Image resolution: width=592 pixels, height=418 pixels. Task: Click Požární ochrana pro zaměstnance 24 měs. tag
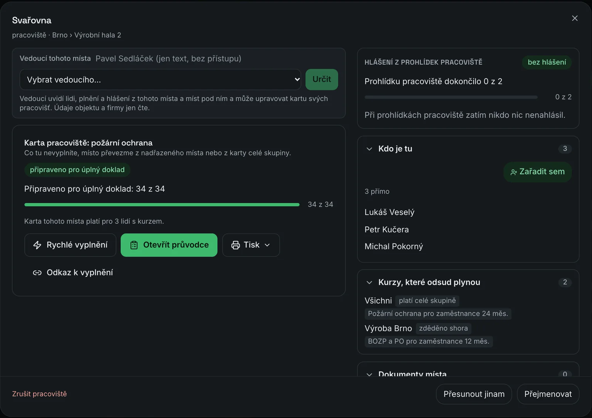coord(438,314)
